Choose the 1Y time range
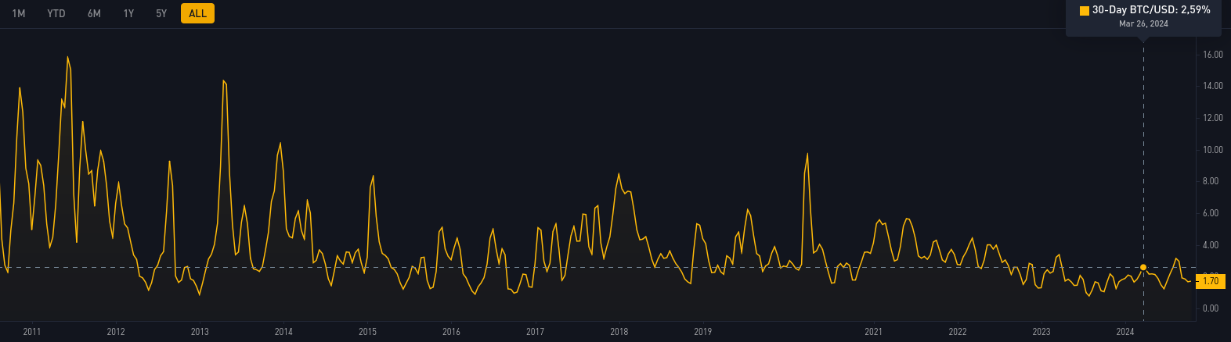This screenshot has width=1231, height=342. tap(128, 13)
